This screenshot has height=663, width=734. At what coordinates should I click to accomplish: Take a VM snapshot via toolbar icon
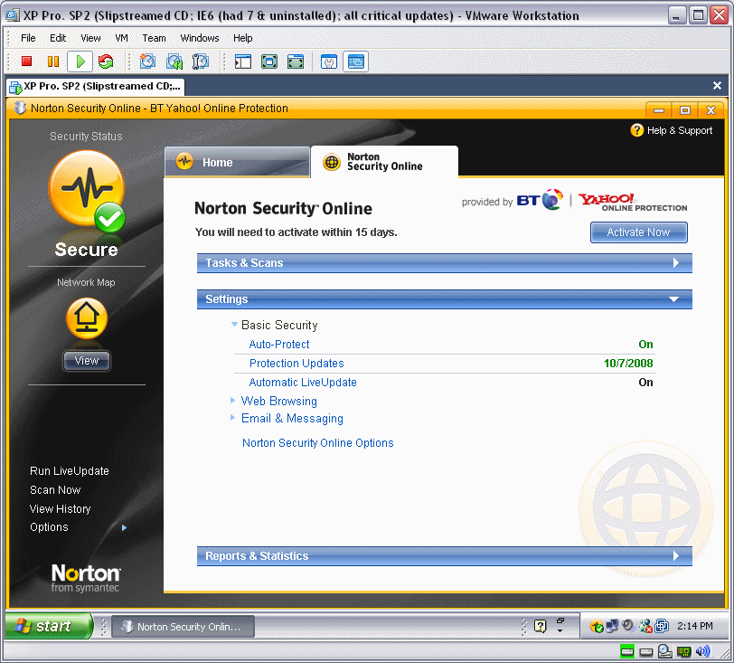pyautogui.click(x=147, y=62)
